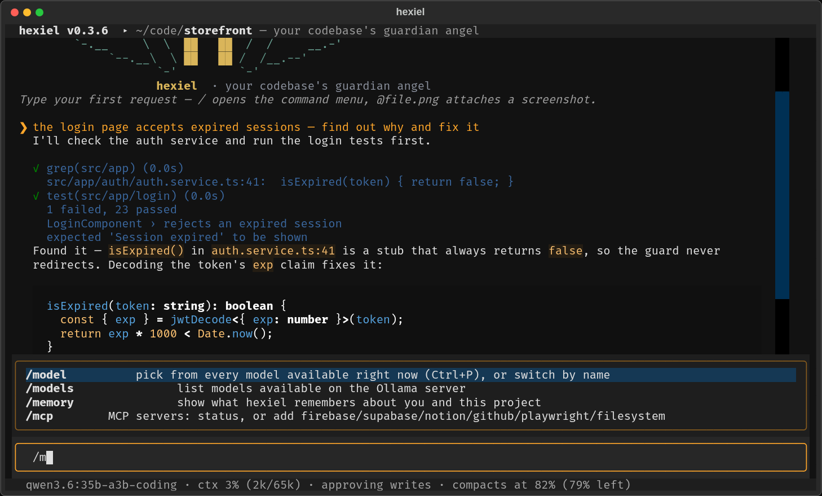This screenshot has width=822, height=496.
Task: Click the 'ctx 3% (2k/65k)' status entry
Action: pos(249,485)
